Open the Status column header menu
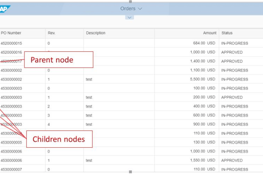This screenshot has height=175, width=263. 227,33
